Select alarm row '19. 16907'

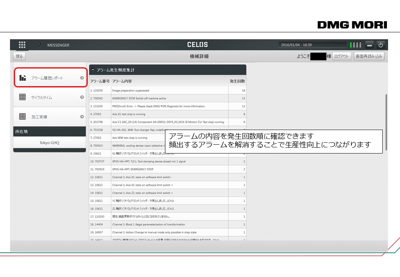(168, 233)
